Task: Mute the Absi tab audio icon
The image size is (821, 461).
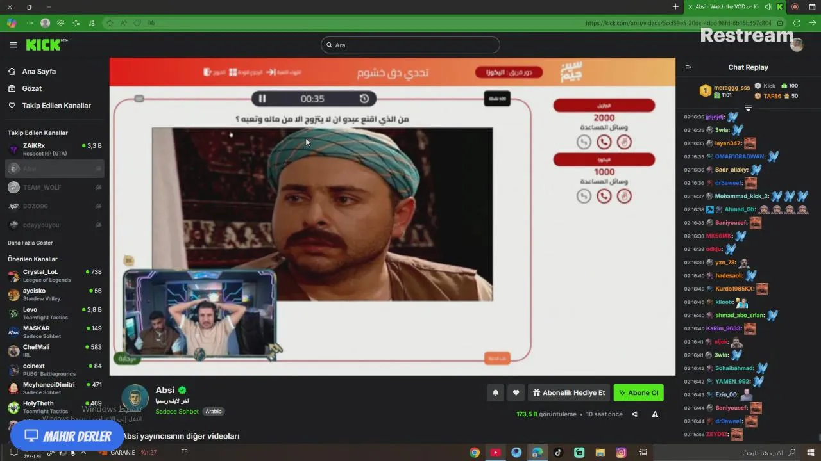Action: tap(768, 7)
